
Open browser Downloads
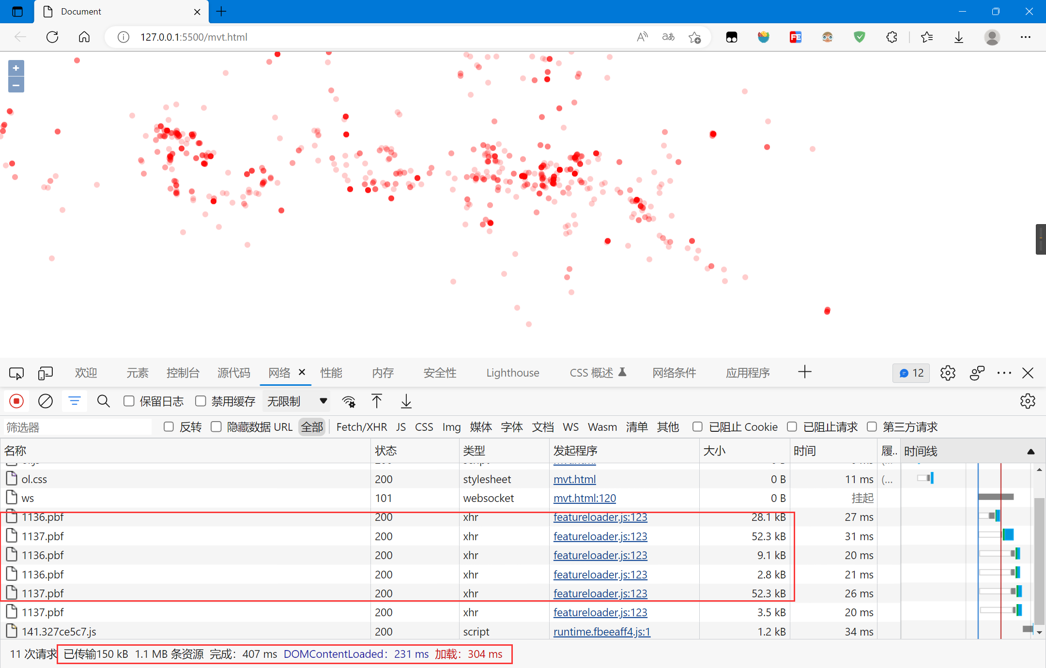point(959,37)
